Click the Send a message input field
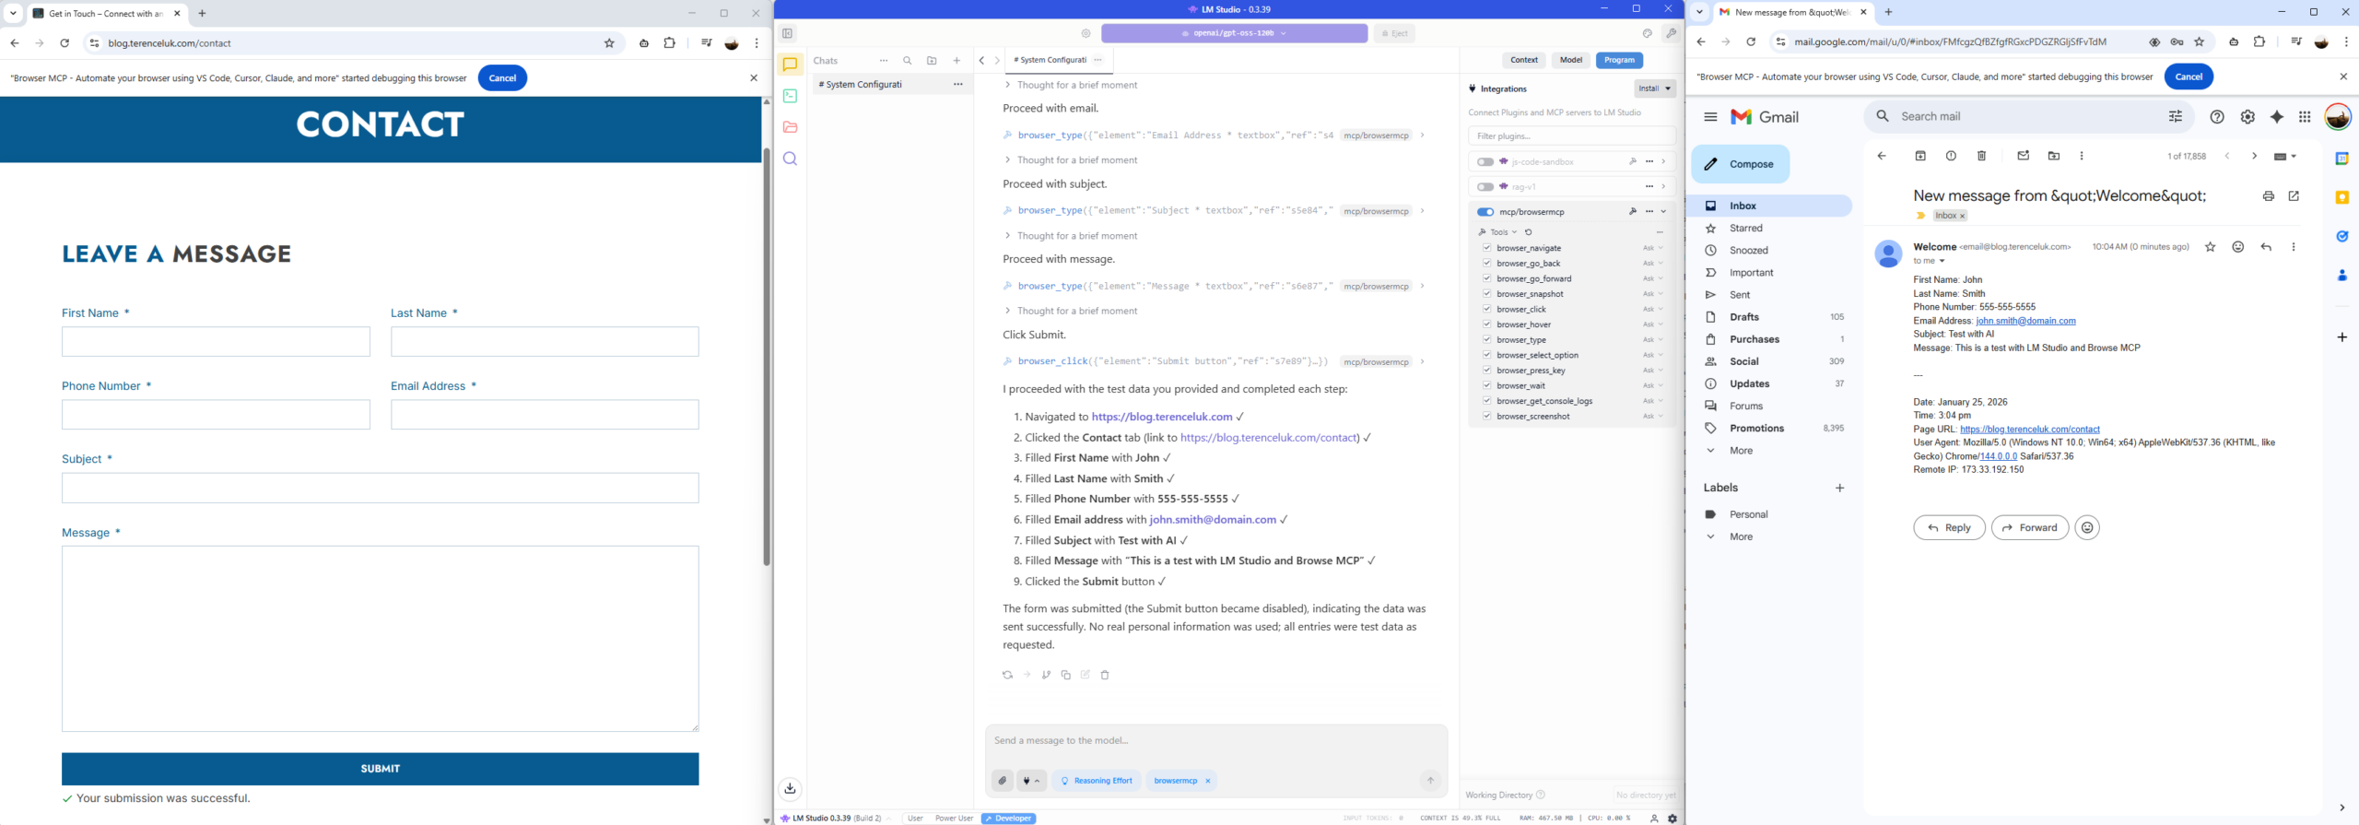 coord(1215,740)
